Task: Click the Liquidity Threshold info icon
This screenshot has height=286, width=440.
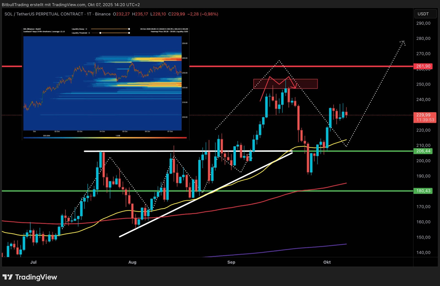Action: pos(89,33)
